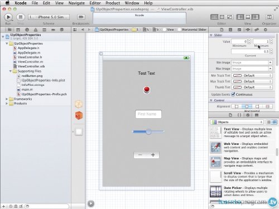Click the Stop button in toolbar

point(21,17)
